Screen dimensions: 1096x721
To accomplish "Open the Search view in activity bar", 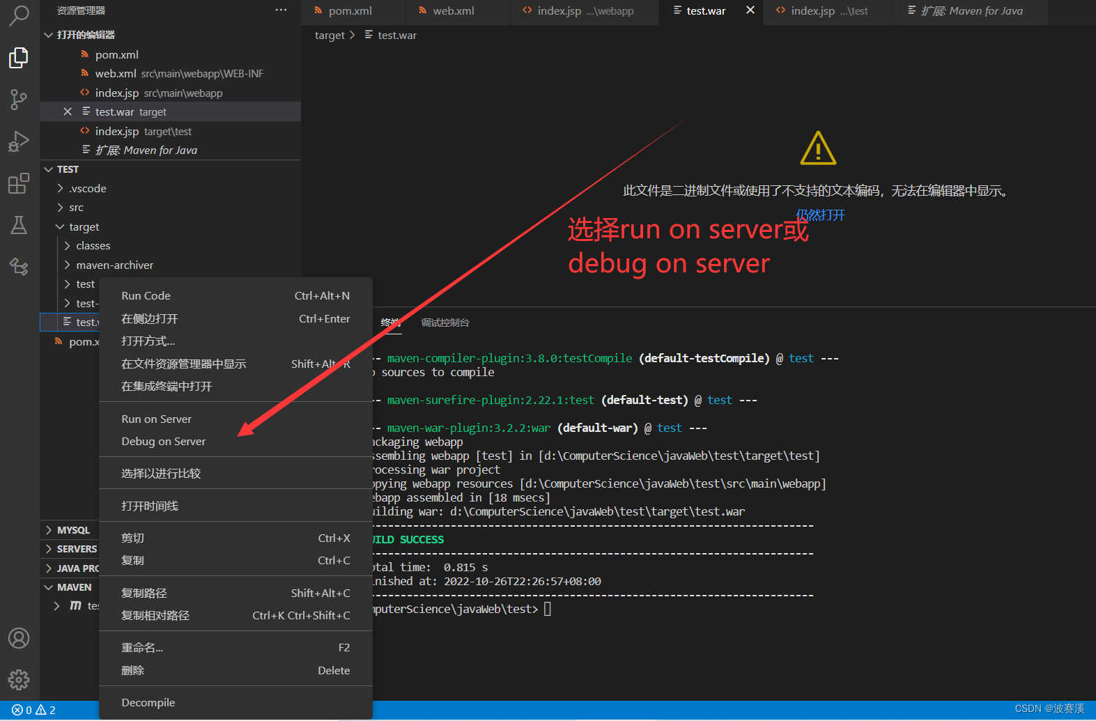I will (x=19, y=15).
